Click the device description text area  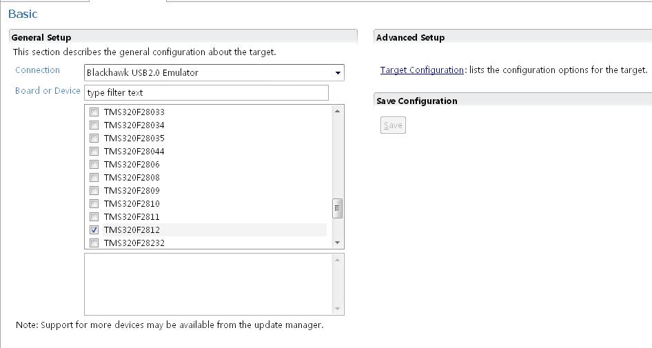pos(208,284)
